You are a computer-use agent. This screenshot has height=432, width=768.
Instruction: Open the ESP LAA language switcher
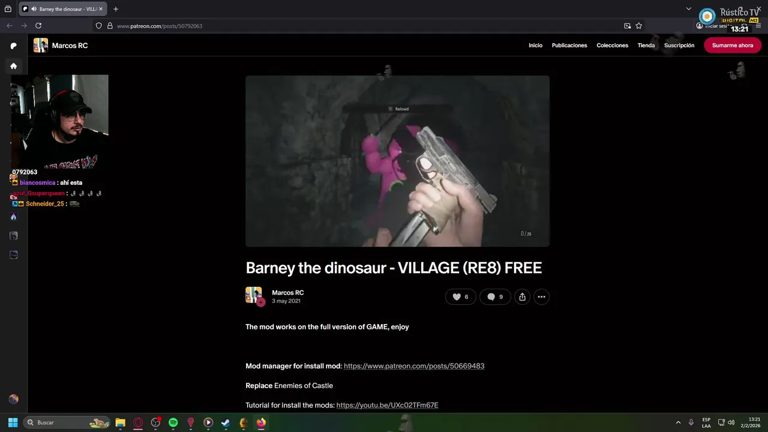(706, 422)
